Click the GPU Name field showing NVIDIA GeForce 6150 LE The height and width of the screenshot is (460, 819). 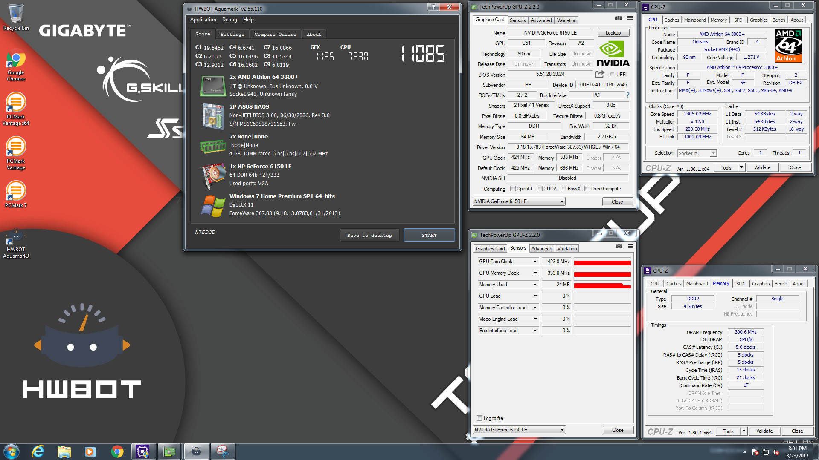pos(550,33)
